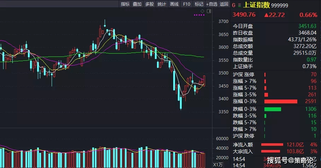Click the latest red candlestick on chart
Viewport: 321px width, 168px height.
pos(204,80)
